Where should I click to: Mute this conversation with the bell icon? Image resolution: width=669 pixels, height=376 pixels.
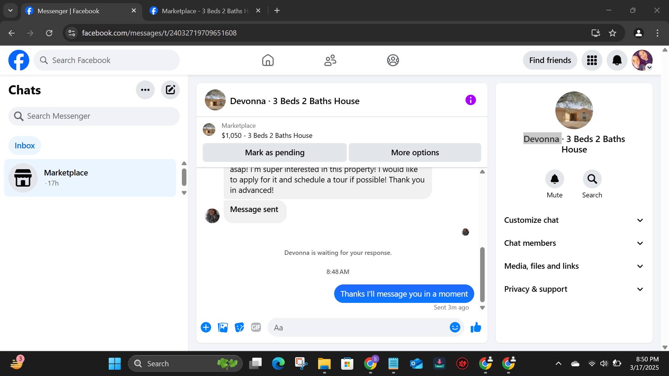click(x=555, y=179)
